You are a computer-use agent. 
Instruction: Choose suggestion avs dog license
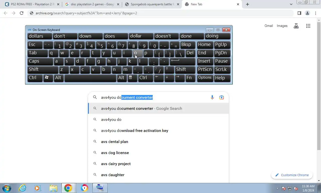click(158, 153)
